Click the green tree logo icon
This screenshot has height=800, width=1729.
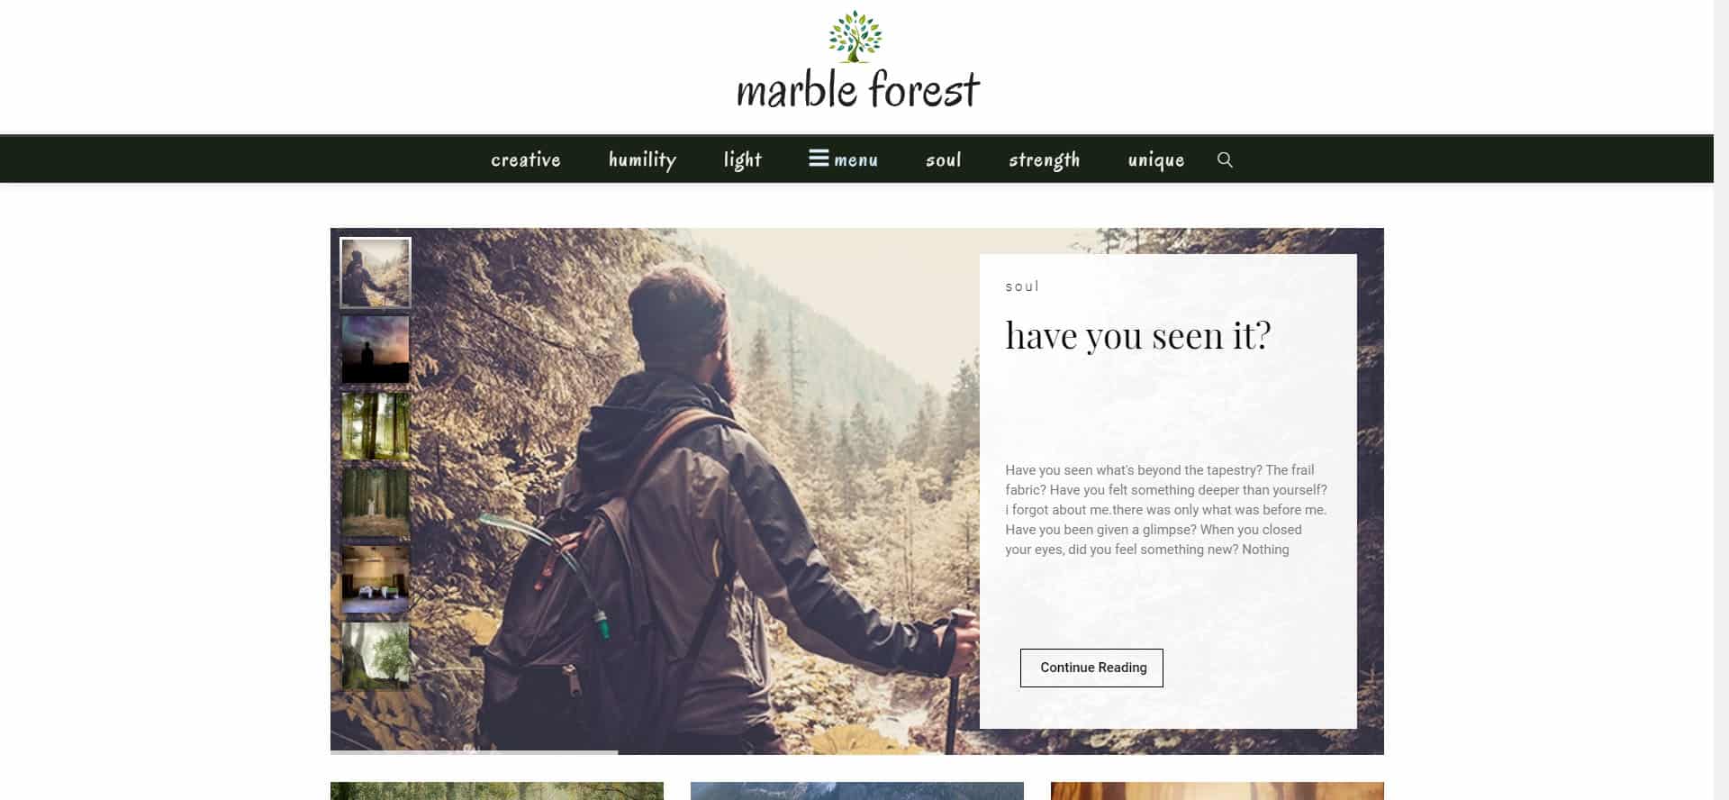click(x=855, y=37)
